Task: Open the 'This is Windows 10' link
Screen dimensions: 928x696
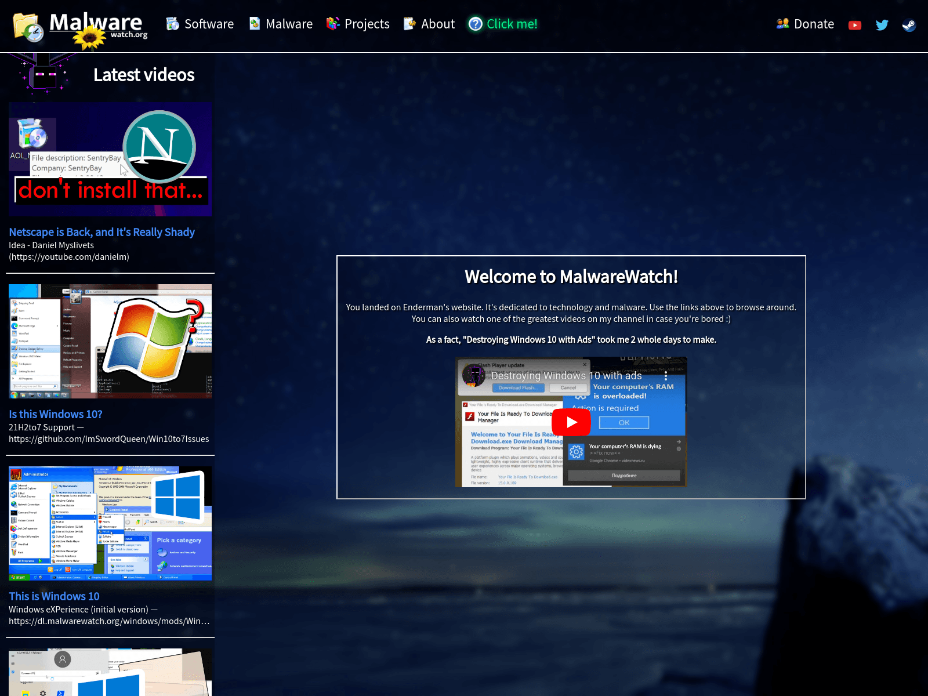Action: (x=54, y=596)
